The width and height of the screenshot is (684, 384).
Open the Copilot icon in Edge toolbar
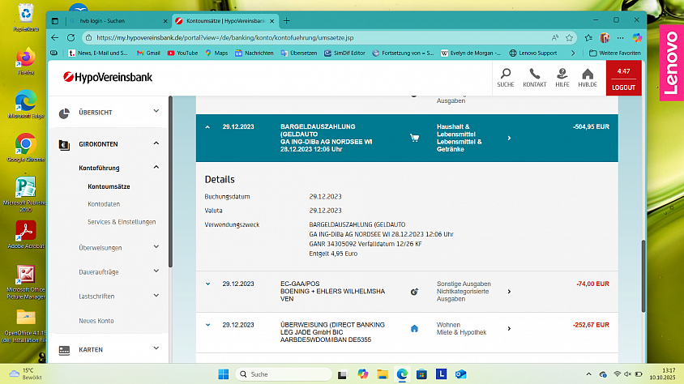637,38
